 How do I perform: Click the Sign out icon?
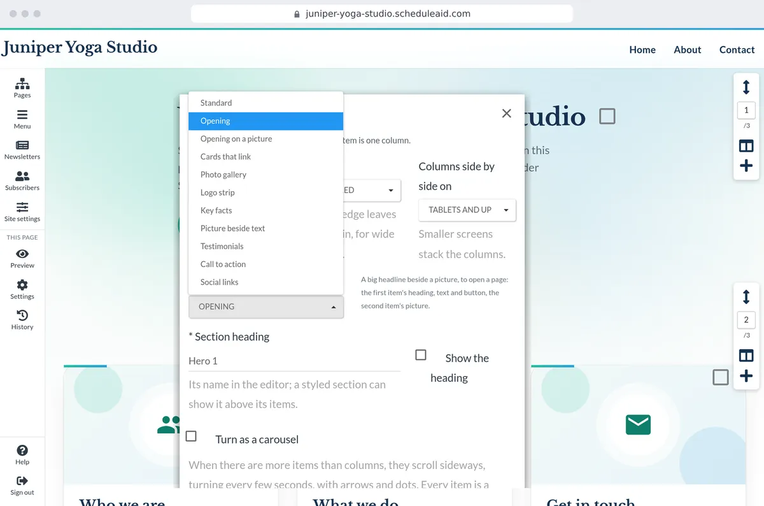pyautogui.click(x=22, y=481)
